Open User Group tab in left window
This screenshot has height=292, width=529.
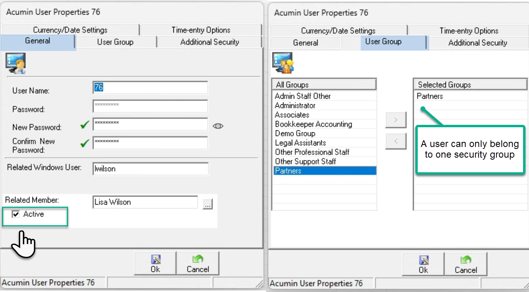pyautogui.click(x=115, y=42)
